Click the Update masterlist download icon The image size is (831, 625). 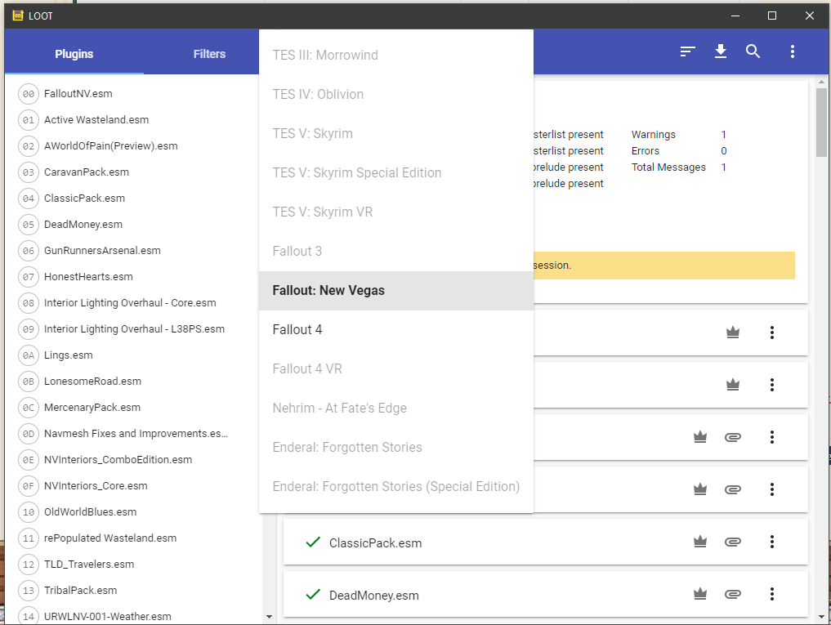click(x=721, y=52)
